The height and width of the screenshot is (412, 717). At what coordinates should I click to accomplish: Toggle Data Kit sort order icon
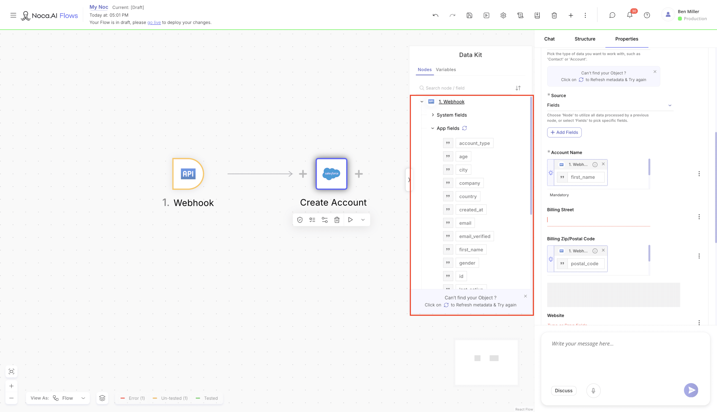tap(518, 88)
